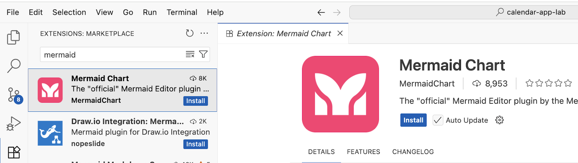Install Mermaid Chart from details page
Screen dimensions: 578x163
pos(413,120)
